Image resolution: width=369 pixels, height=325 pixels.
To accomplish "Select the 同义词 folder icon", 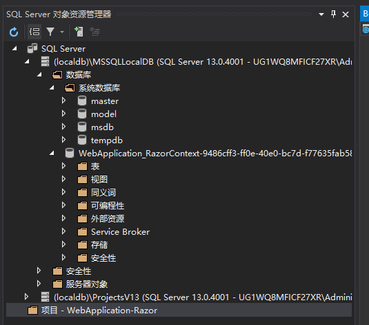I will point(82,193).
